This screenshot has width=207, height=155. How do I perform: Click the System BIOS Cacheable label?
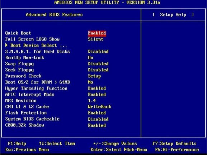32,119
